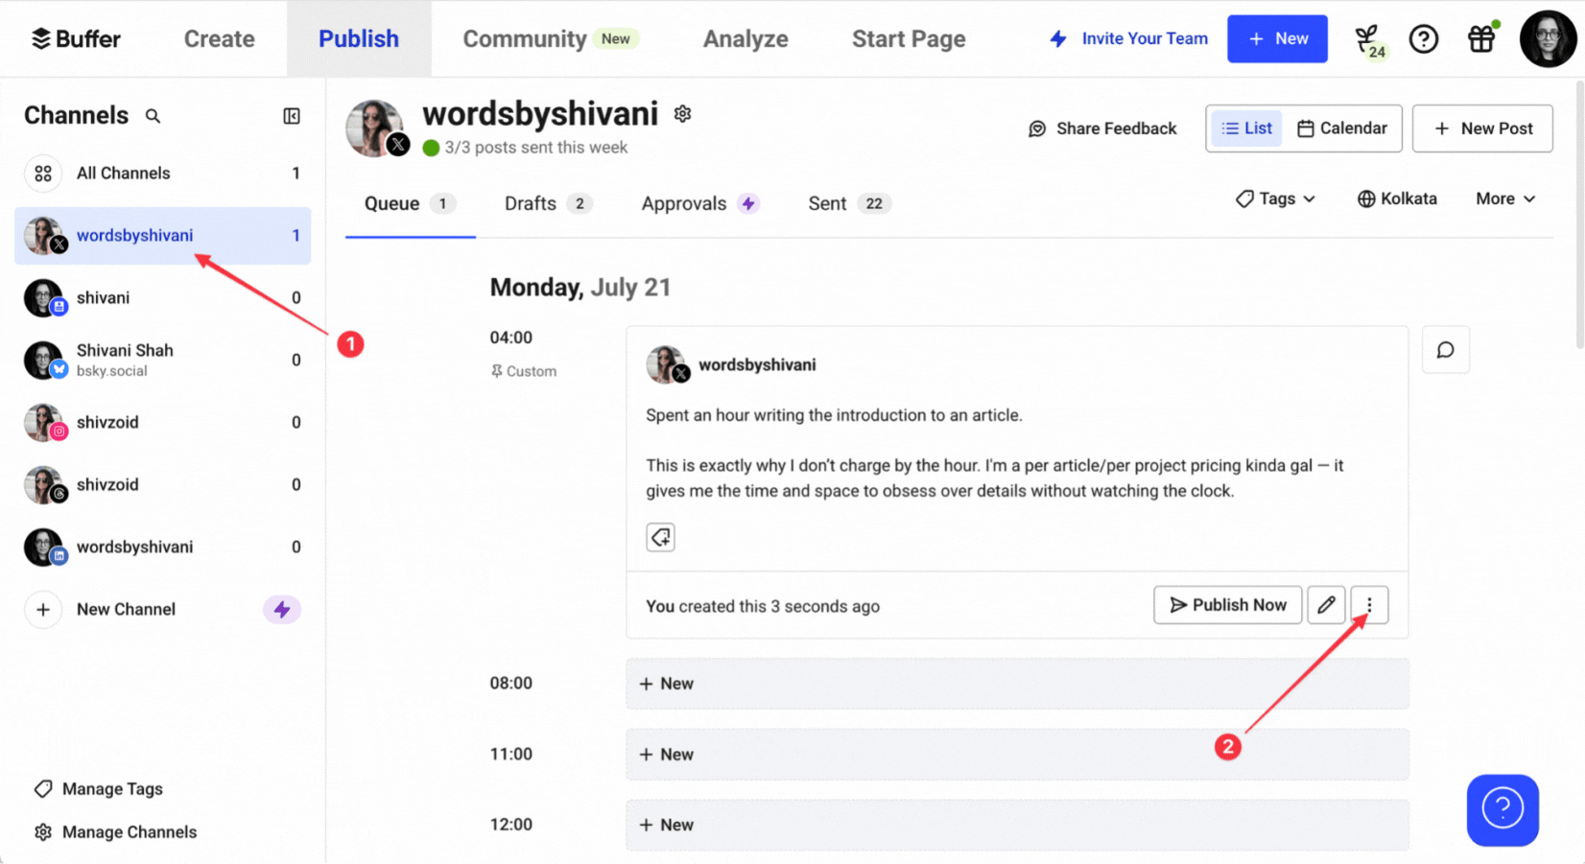Image resolution: width=1585 pixels, height=864 pixels.
Task: Edit the post using the pencil icon
Action: point(1326,605)
